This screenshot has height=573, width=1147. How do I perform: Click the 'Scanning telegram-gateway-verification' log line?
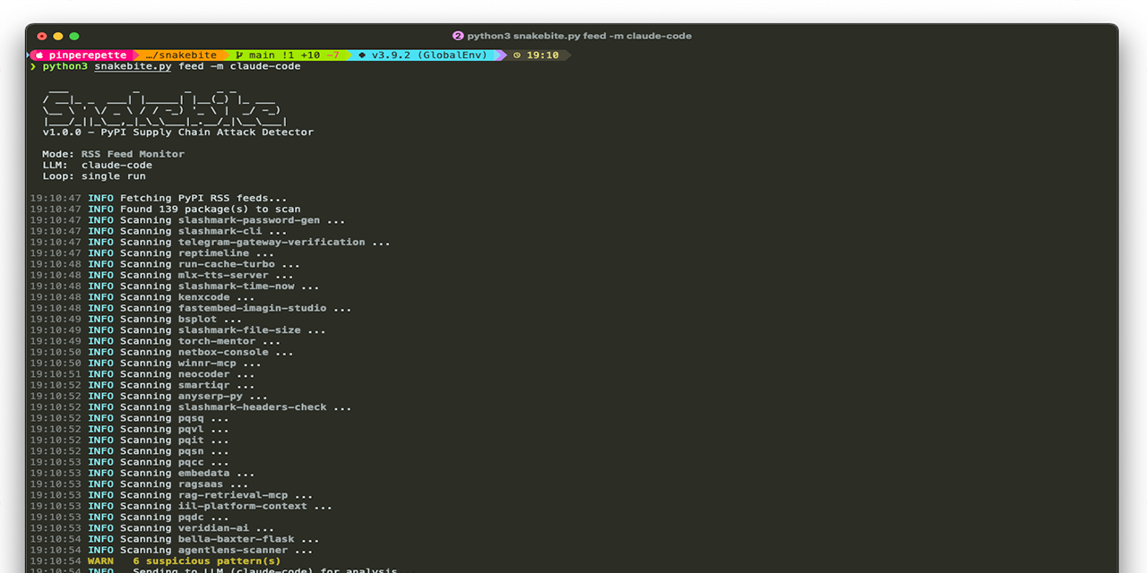pyautogui.click(x=211, y=242)
